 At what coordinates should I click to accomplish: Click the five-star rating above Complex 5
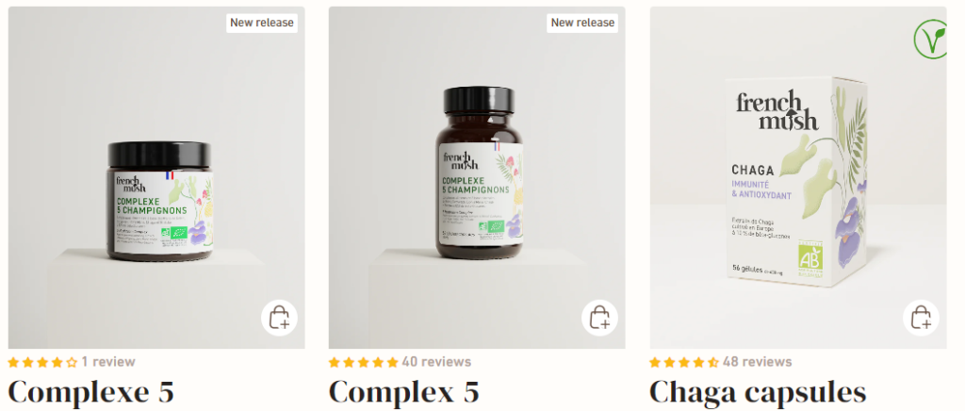[x=364, y=362]
